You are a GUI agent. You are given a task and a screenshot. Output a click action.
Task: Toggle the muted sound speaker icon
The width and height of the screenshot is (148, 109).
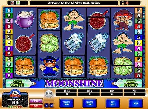point(127,3)
